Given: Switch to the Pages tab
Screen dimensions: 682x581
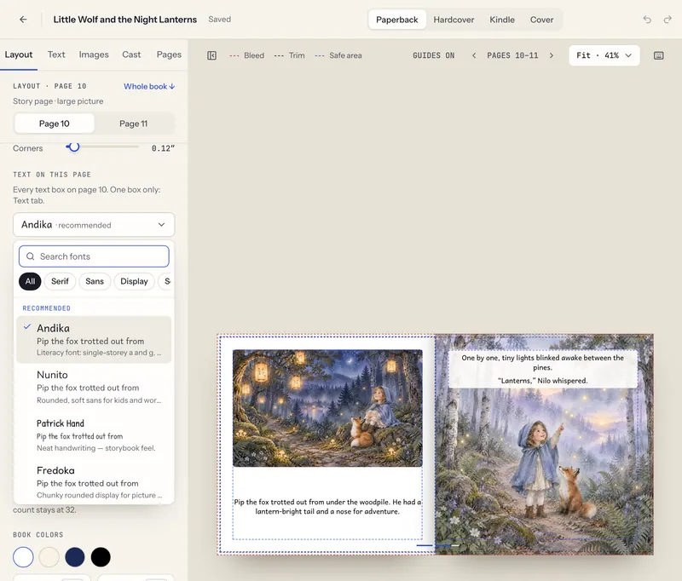Looking at the screenshot, I should click(169, 55).
